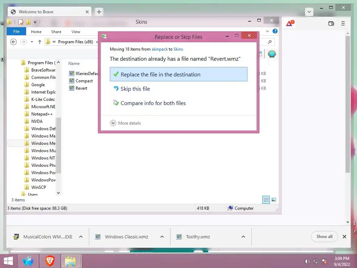Expand More details in the dialog
The height and width of the screenshot is (268, 357).
(x=126, y=123)
